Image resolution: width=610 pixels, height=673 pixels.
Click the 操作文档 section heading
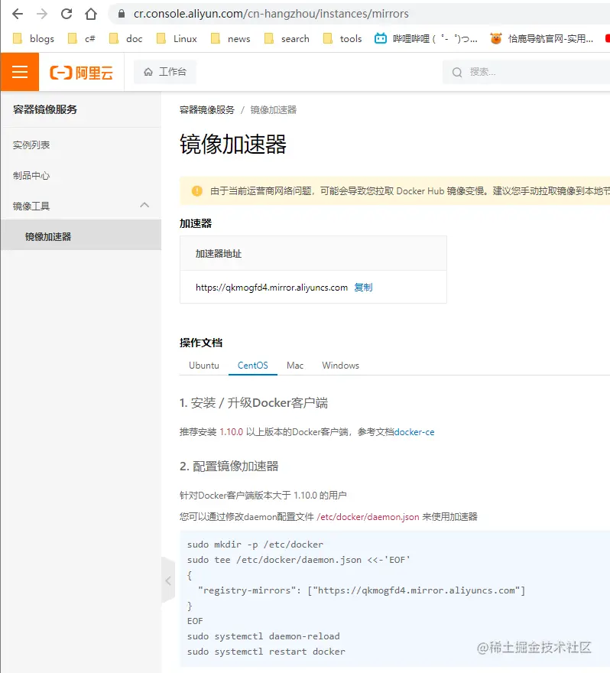pos(201,343)
